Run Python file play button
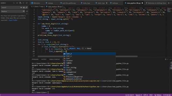The height and width of the screenshot is (96, 172). pos(169,3)
